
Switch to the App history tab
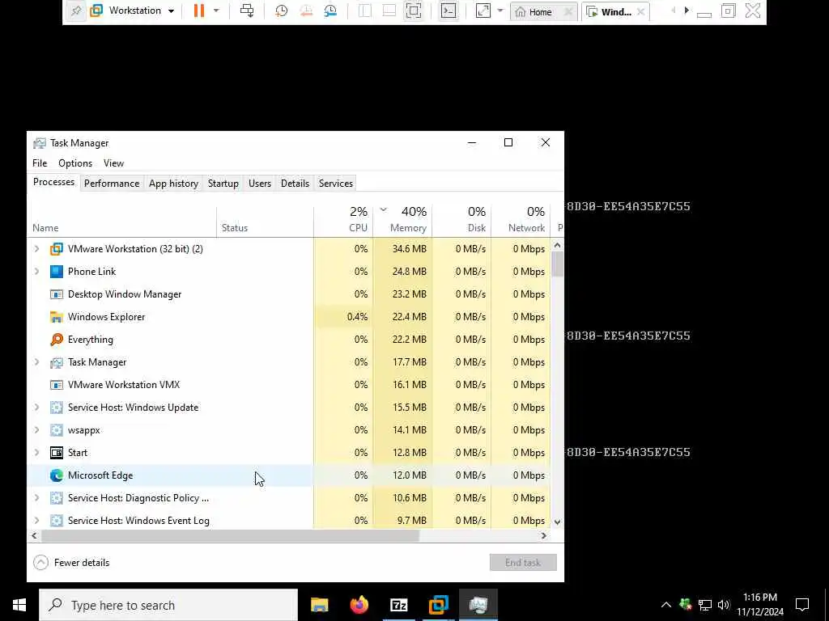click(173, 184)
